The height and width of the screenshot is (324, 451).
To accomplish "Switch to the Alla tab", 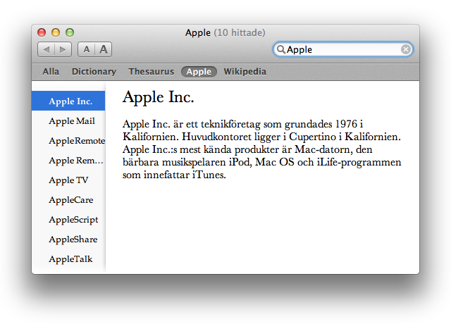I will click(x=51, y=72).
